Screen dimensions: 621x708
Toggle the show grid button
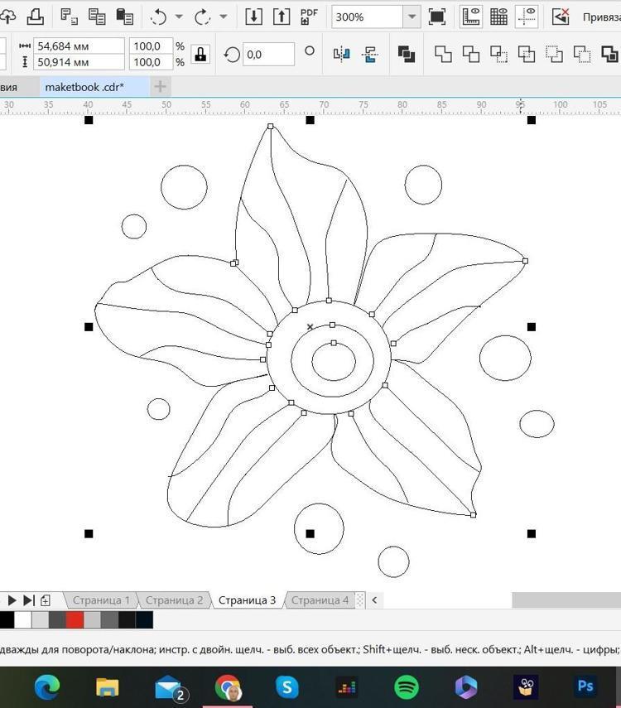[x=498, y=17]
